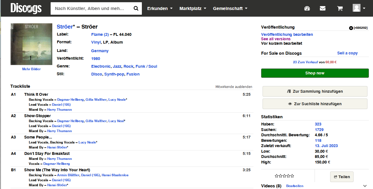Screen dimensions: 373x189
Task: Open Gitta Walther under Think It Over
Action: coord(96,100)
